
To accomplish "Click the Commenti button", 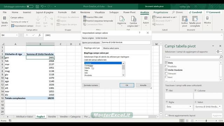I will [x=213, y=13].
